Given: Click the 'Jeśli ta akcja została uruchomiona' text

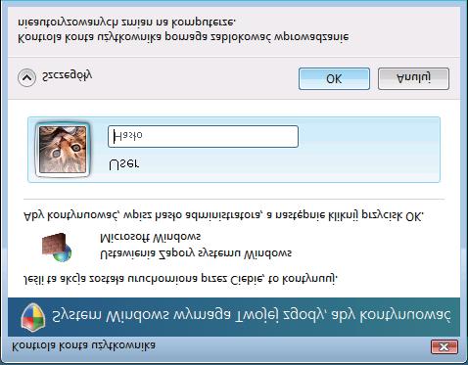Looking at the screenshot, I should pyautogui.click(x=180, y=279).
